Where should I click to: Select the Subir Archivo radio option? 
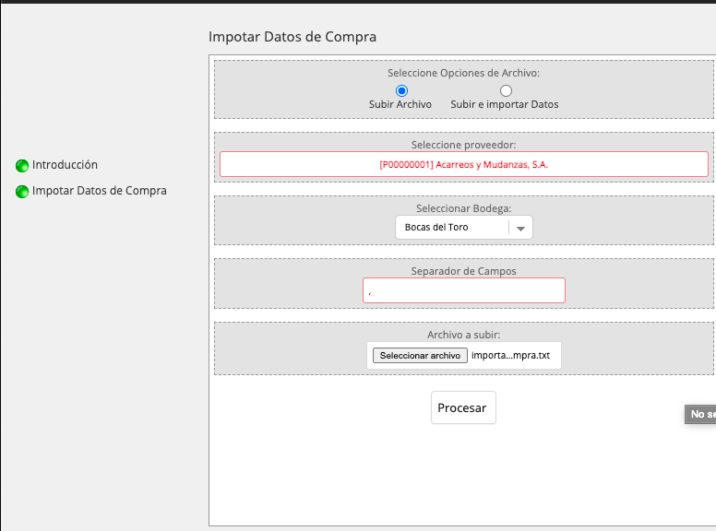point(402,90)
